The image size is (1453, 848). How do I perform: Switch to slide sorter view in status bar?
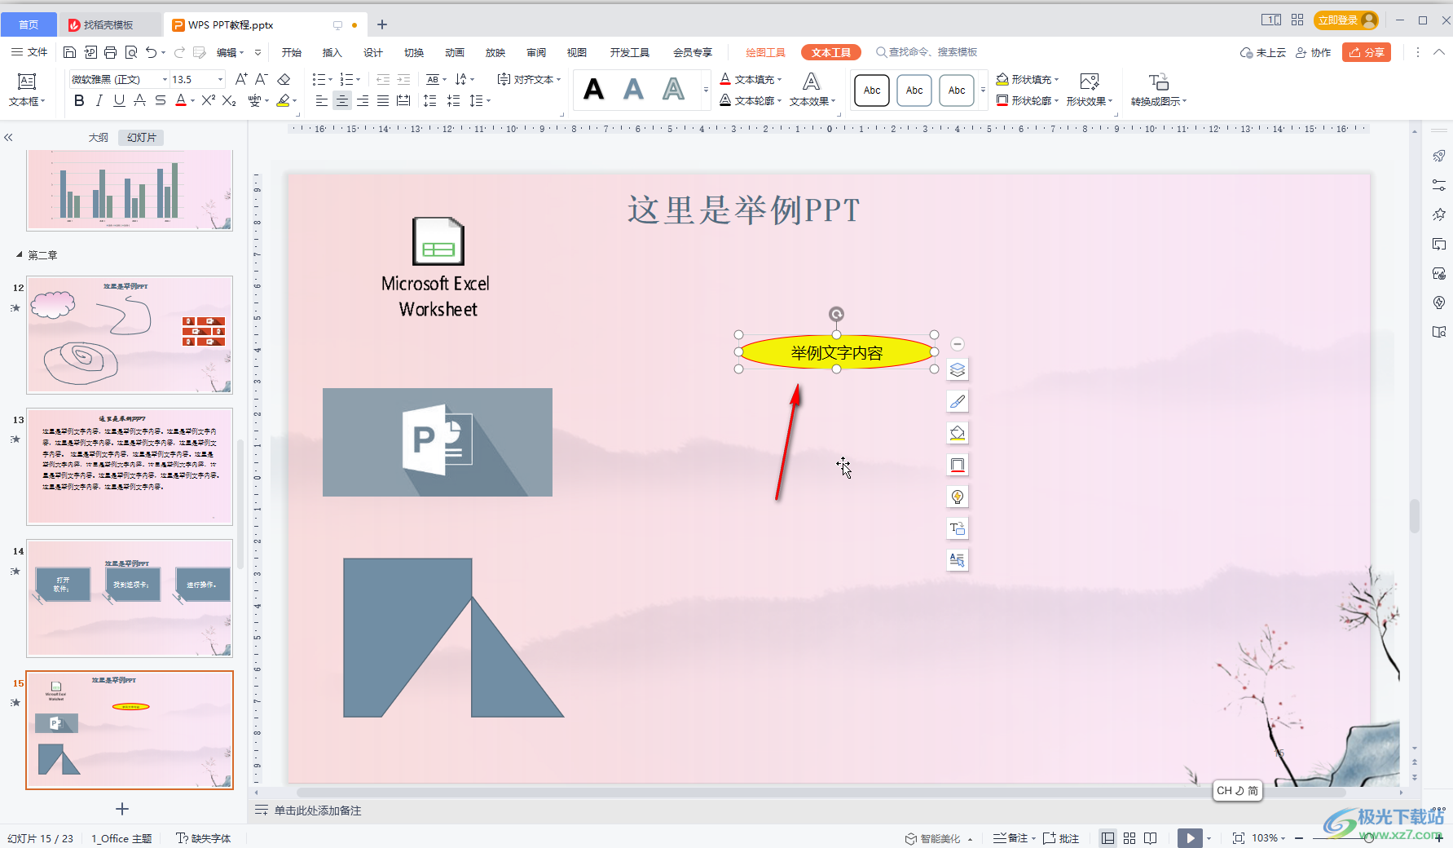pyautogui.click(x=1129, y=838)
